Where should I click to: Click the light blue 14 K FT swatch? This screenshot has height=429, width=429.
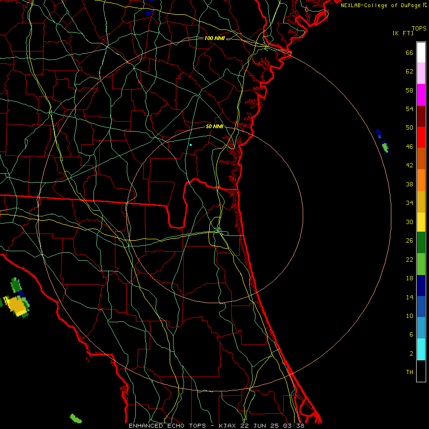point(421,328)
